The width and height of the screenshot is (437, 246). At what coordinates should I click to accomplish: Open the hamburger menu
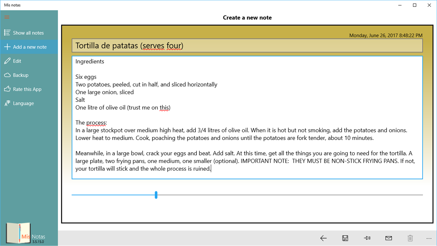tap(7, 17)
